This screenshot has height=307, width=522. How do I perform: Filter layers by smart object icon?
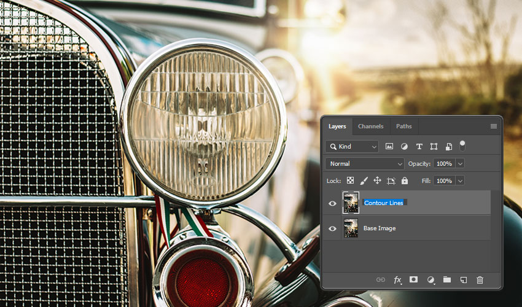[449, 147]
